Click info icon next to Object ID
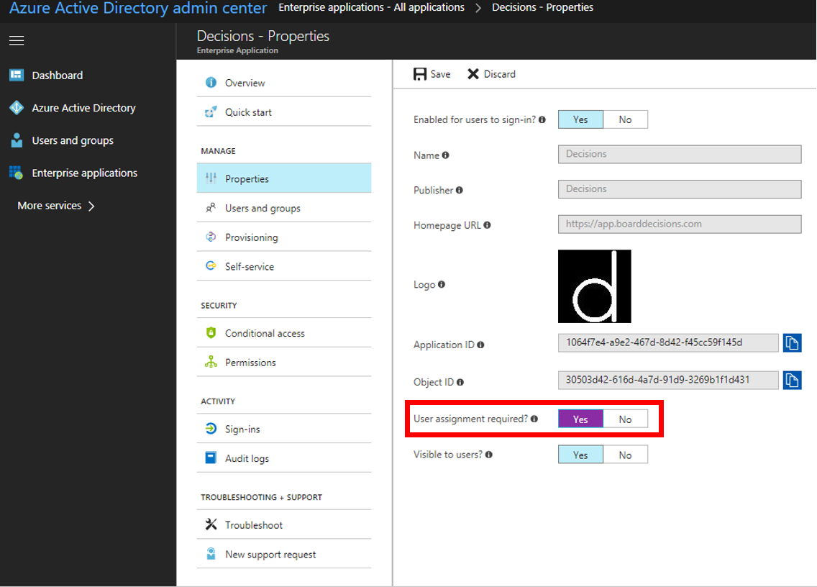 (x=460, y=382)
